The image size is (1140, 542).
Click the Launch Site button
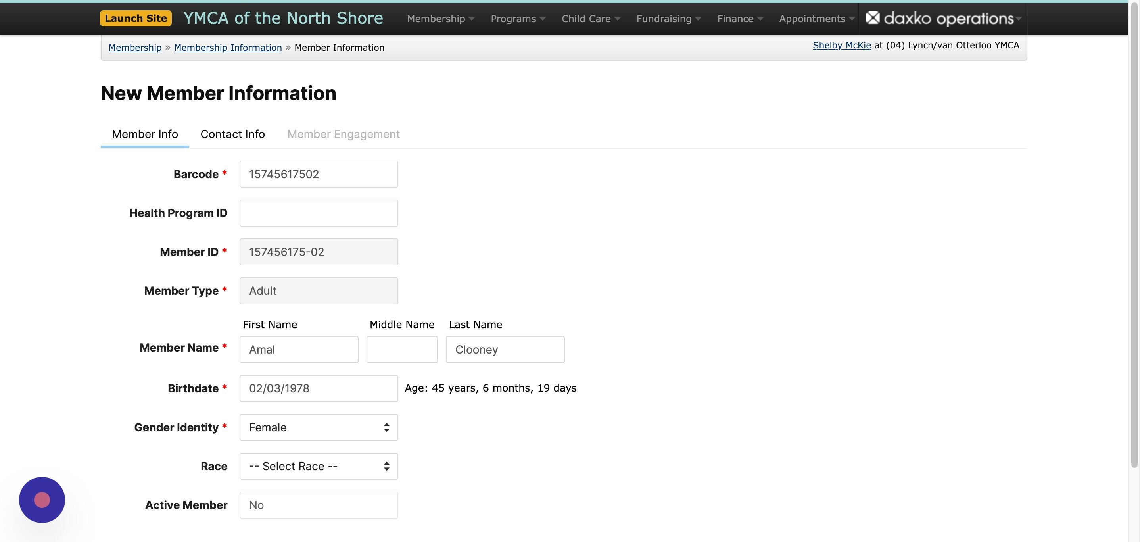coord(135,18)
